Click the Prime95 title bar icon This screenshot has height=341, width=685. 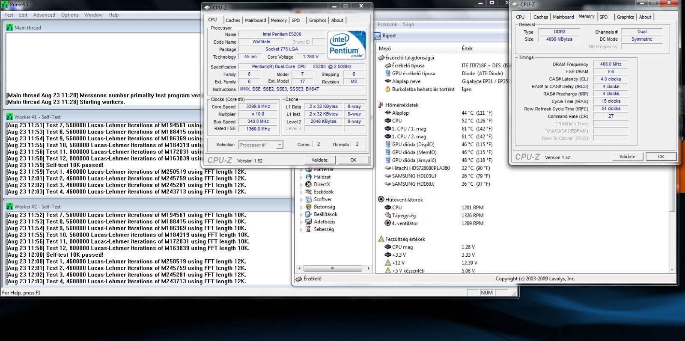tap(4, 5)
